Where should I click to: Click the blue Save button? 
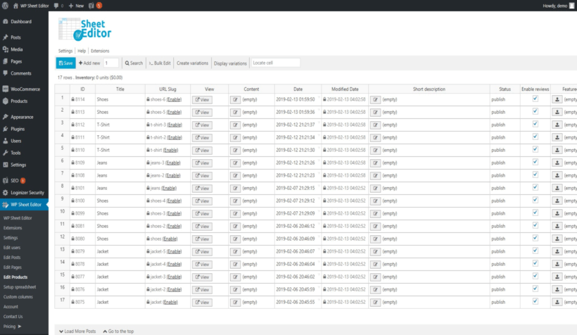coord(65,63)
